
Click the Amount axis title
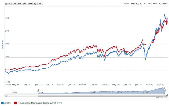coord(2,44)
